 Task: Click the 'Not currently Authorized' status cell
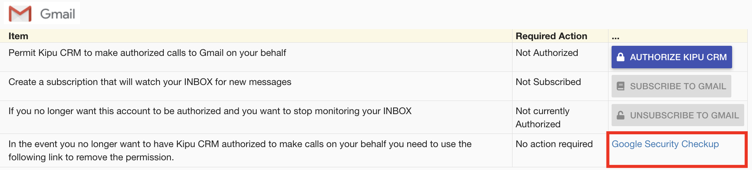coord(542,117)
